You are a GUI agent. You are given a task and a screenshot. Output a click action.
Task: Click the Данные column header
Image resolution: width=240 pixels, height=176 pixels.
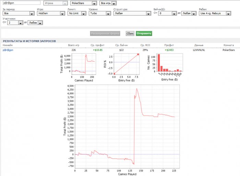pyautogui.click(x=199, y=45)
